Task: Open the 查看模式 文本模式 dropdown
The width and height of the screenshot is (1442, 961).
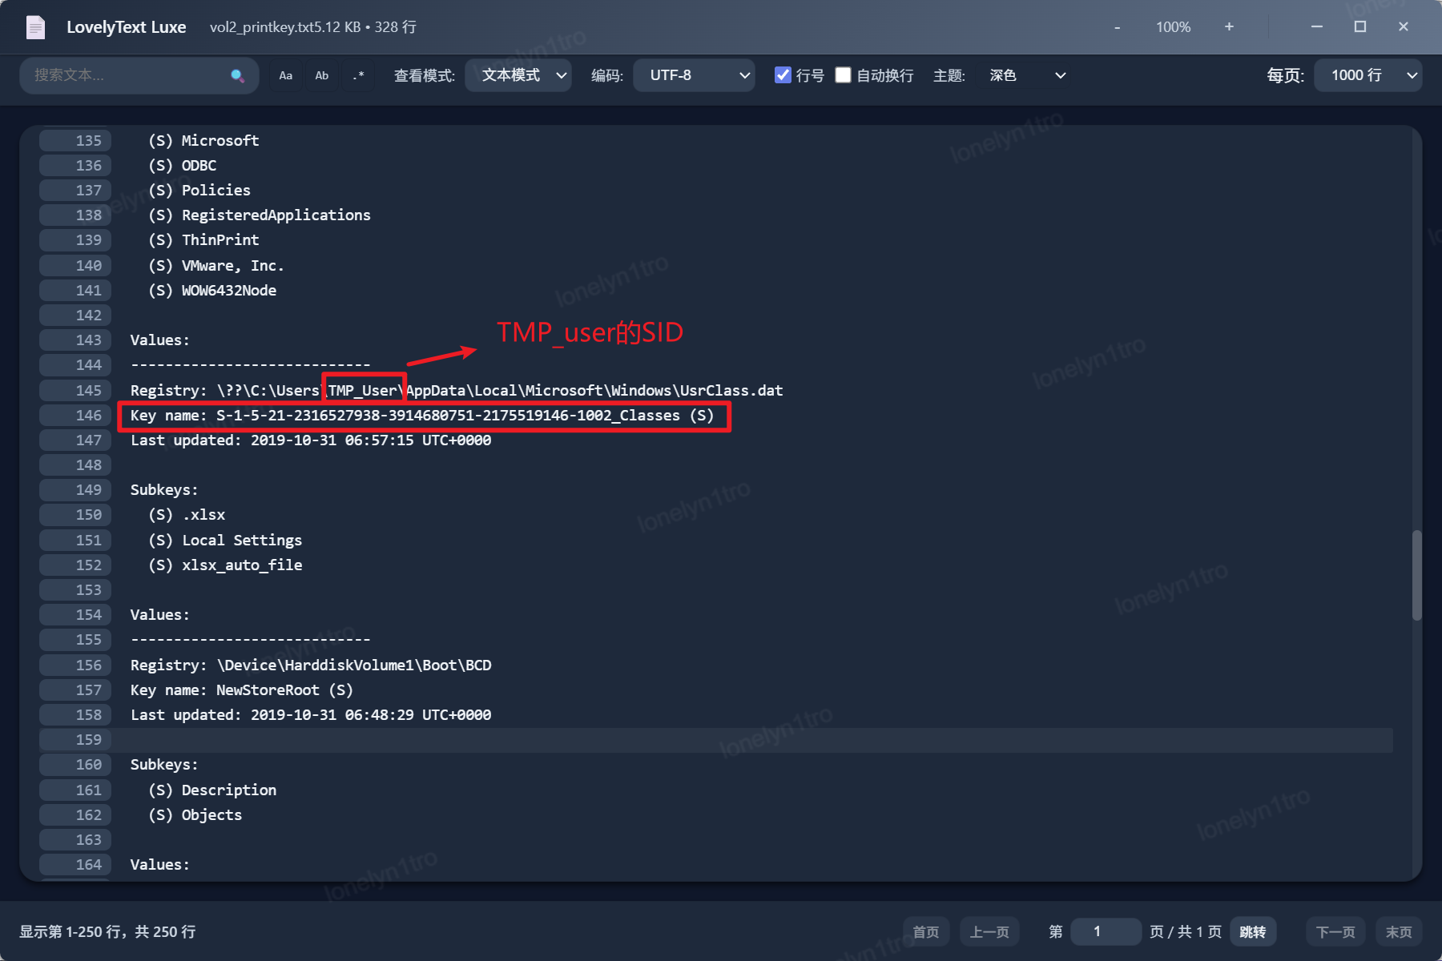Action: click(518, 75)
